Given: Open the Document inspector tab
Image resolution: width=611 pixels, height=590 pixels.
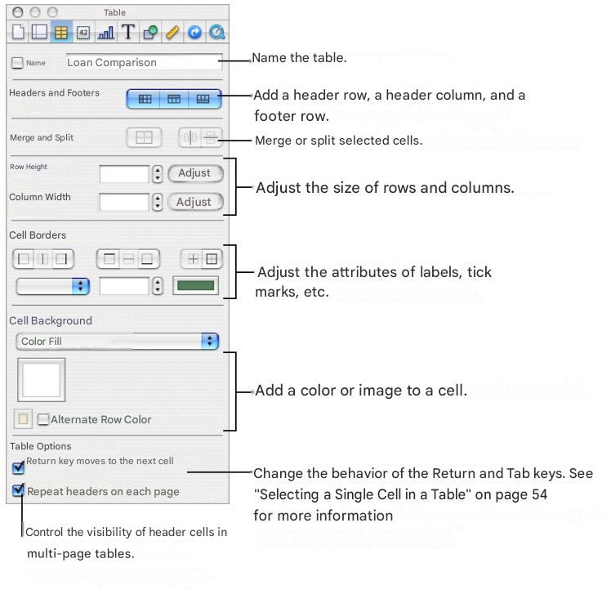Looking at the screenshot, I should pos(18,32).
